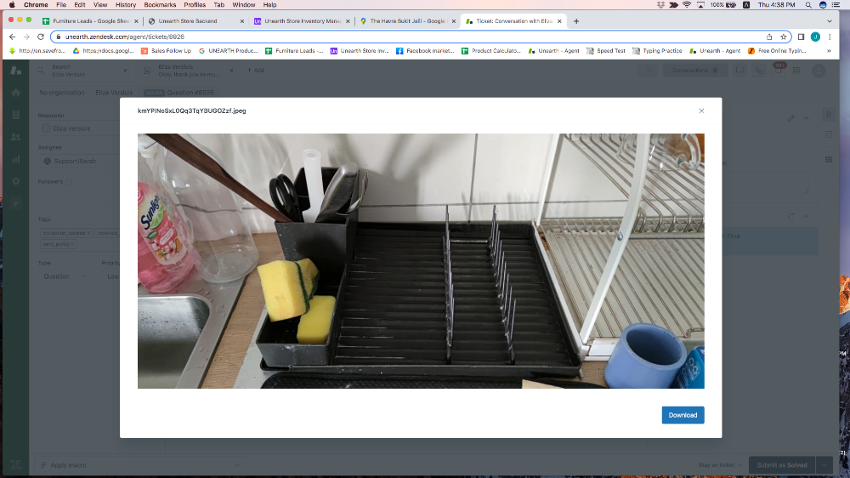
Task: Open Typing Practice bookmark
Action: click(x=657, y=51)
